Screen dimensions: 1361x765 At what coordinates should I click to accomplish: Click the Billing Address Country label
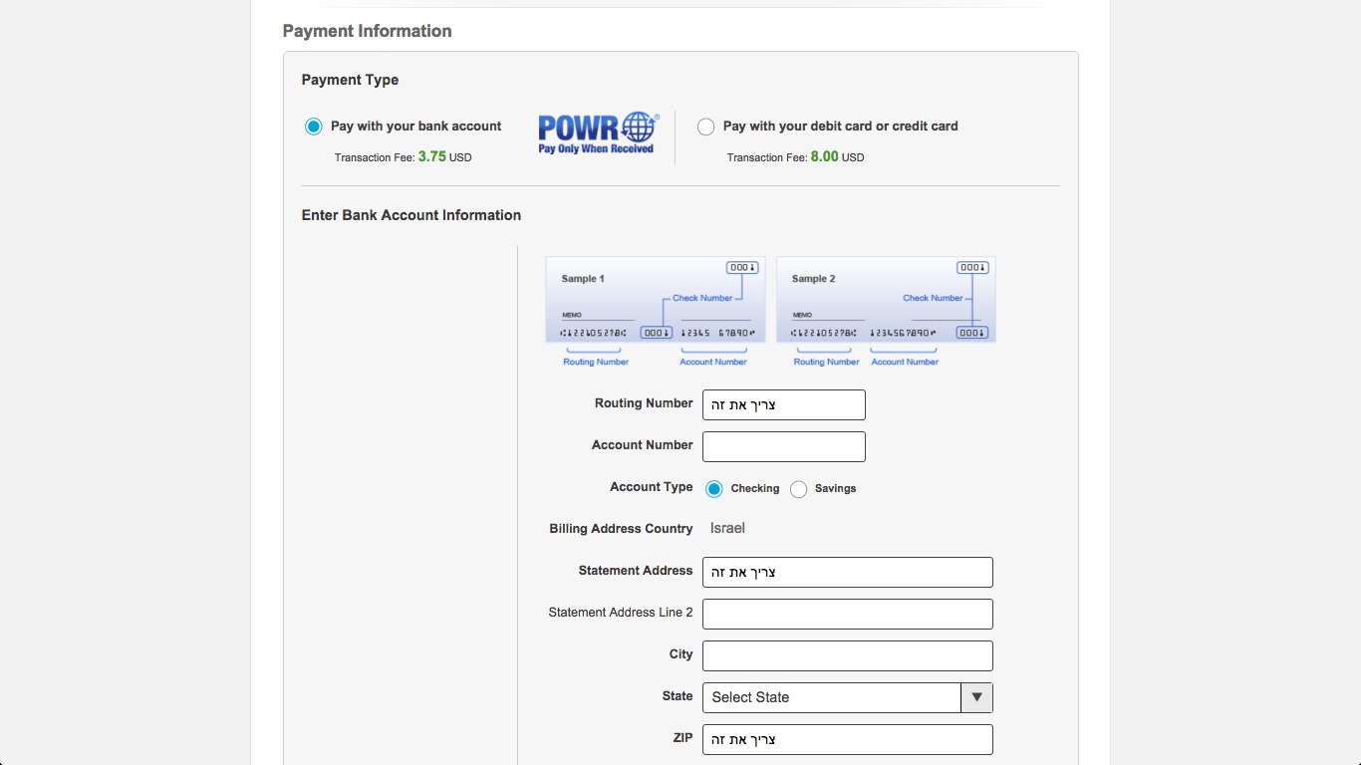621,529
